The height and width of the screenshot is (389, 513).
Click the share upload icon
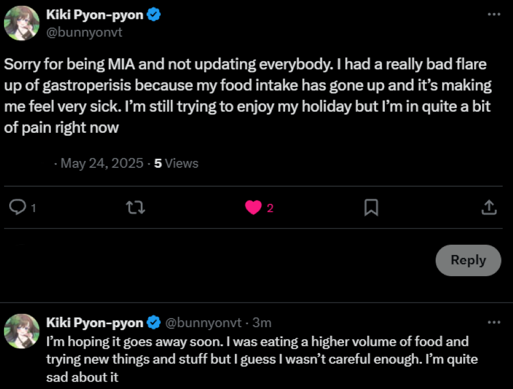488,207
